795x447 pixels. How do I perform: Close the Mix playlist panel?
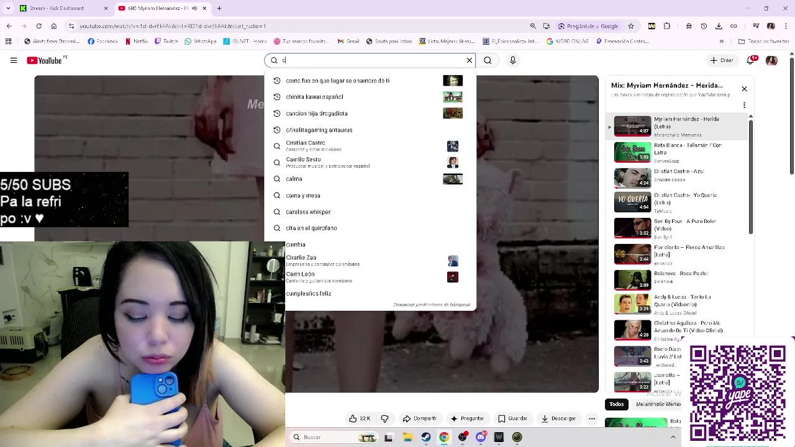[744, 89]
